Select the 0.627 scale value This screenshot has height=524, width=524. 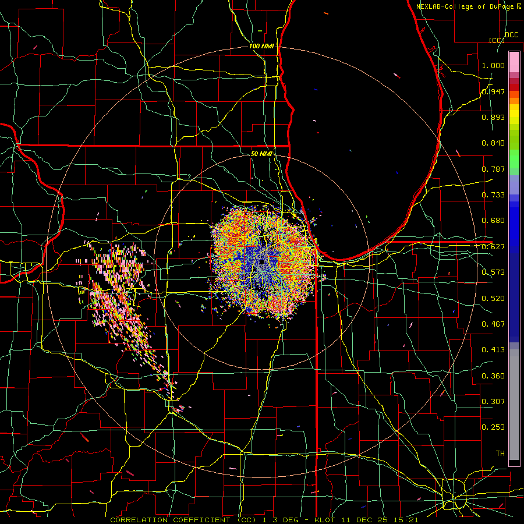pos(493,247)
